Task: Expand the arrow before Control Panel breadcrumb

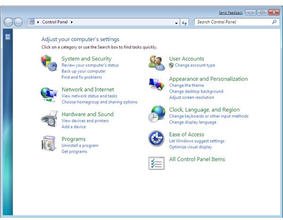Action: [38, 22]
